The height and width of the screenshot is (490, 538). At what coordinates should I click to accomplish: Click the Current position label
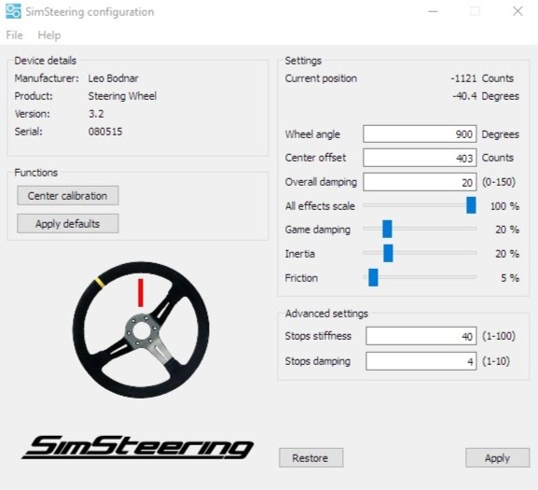click(321, 78)
